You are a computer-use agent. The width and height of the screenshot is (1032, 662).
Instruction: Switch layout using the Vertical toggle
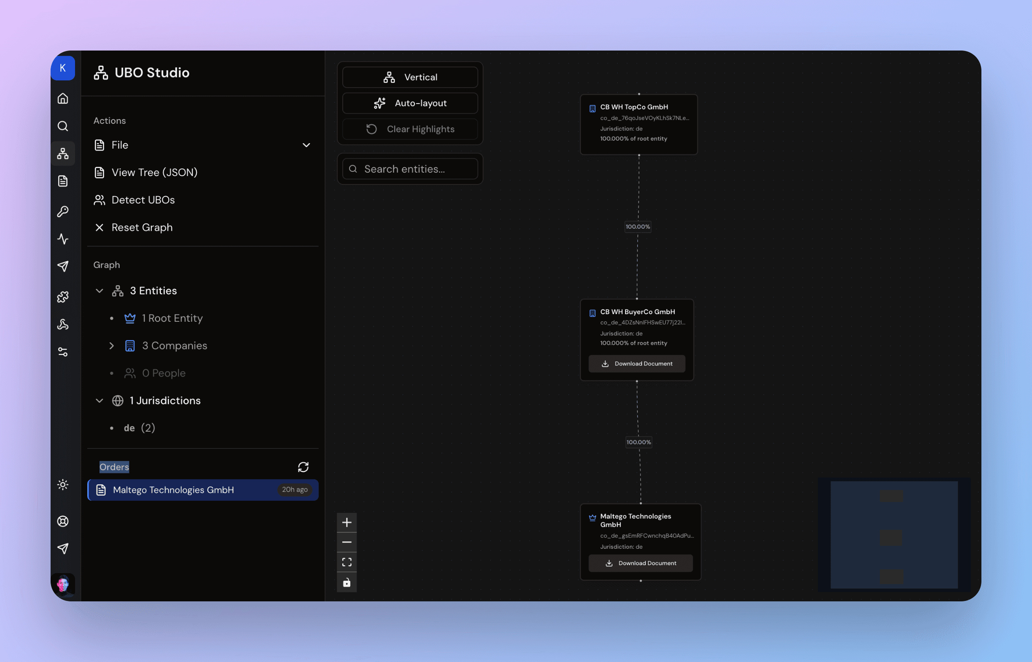tap(410, 77)
